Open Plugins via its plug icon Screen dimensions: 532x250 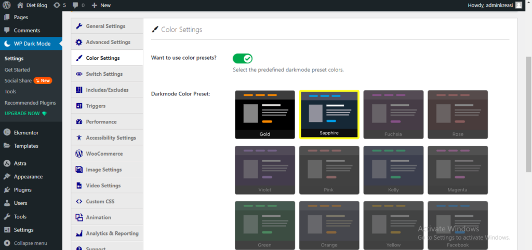tap(7, 190)
